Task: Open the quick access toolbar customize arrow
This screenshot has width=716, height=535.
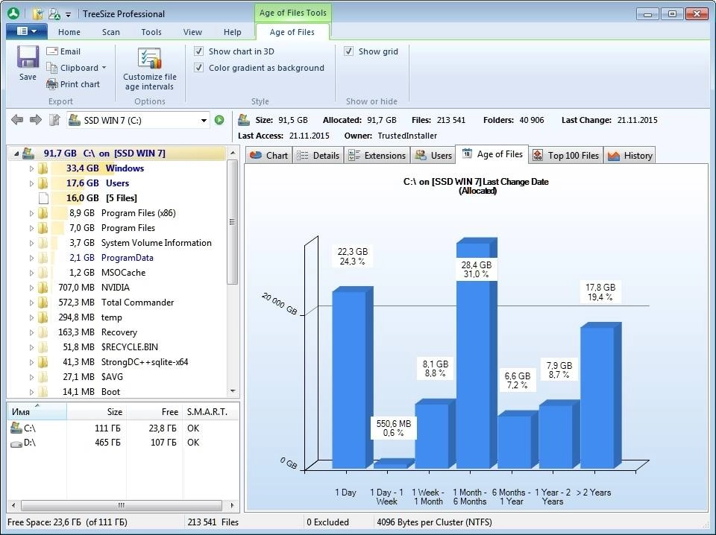Action: (x=68, y=15)
